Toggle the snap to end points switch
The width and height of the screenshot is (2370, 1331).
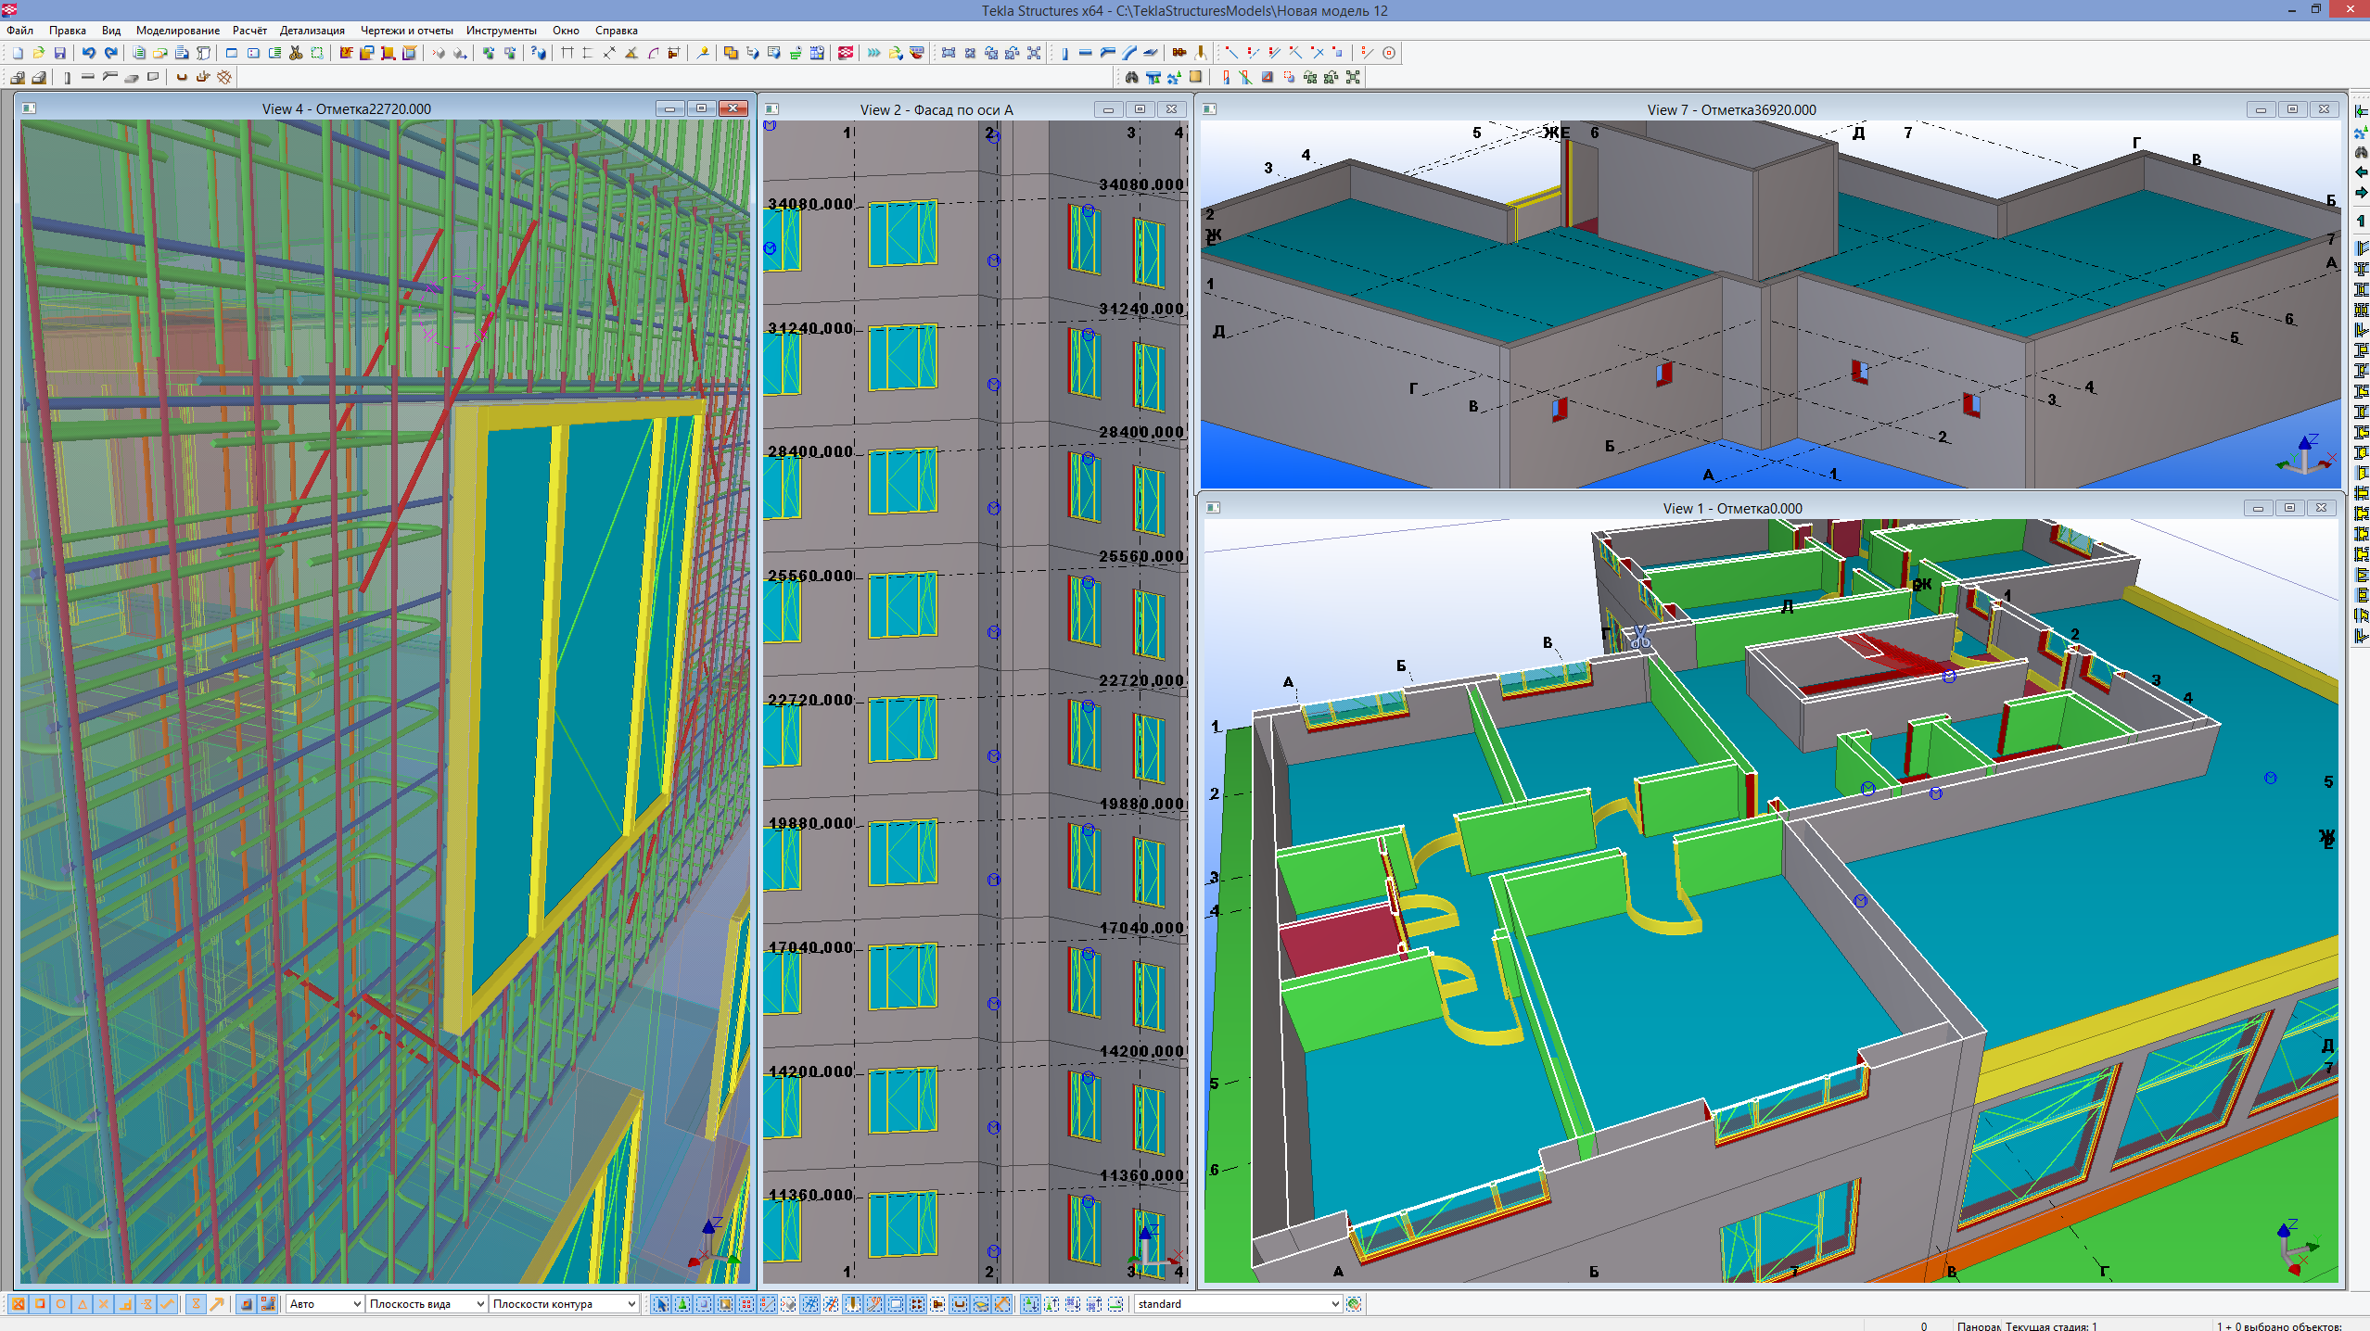40,1304
